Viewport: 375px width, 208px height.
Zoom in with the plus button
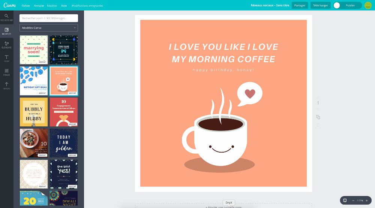coord(367,201)
